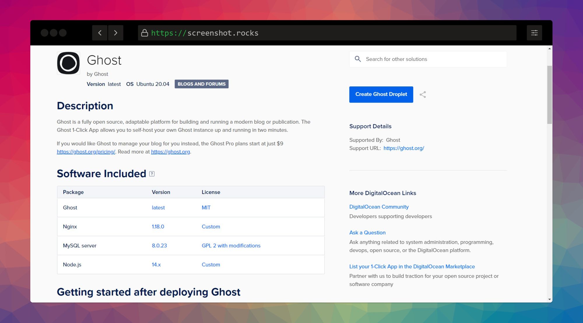Open the ghost.org/pricing link
The width and height of the screenshot is (583, 323).
coord(86,152)
